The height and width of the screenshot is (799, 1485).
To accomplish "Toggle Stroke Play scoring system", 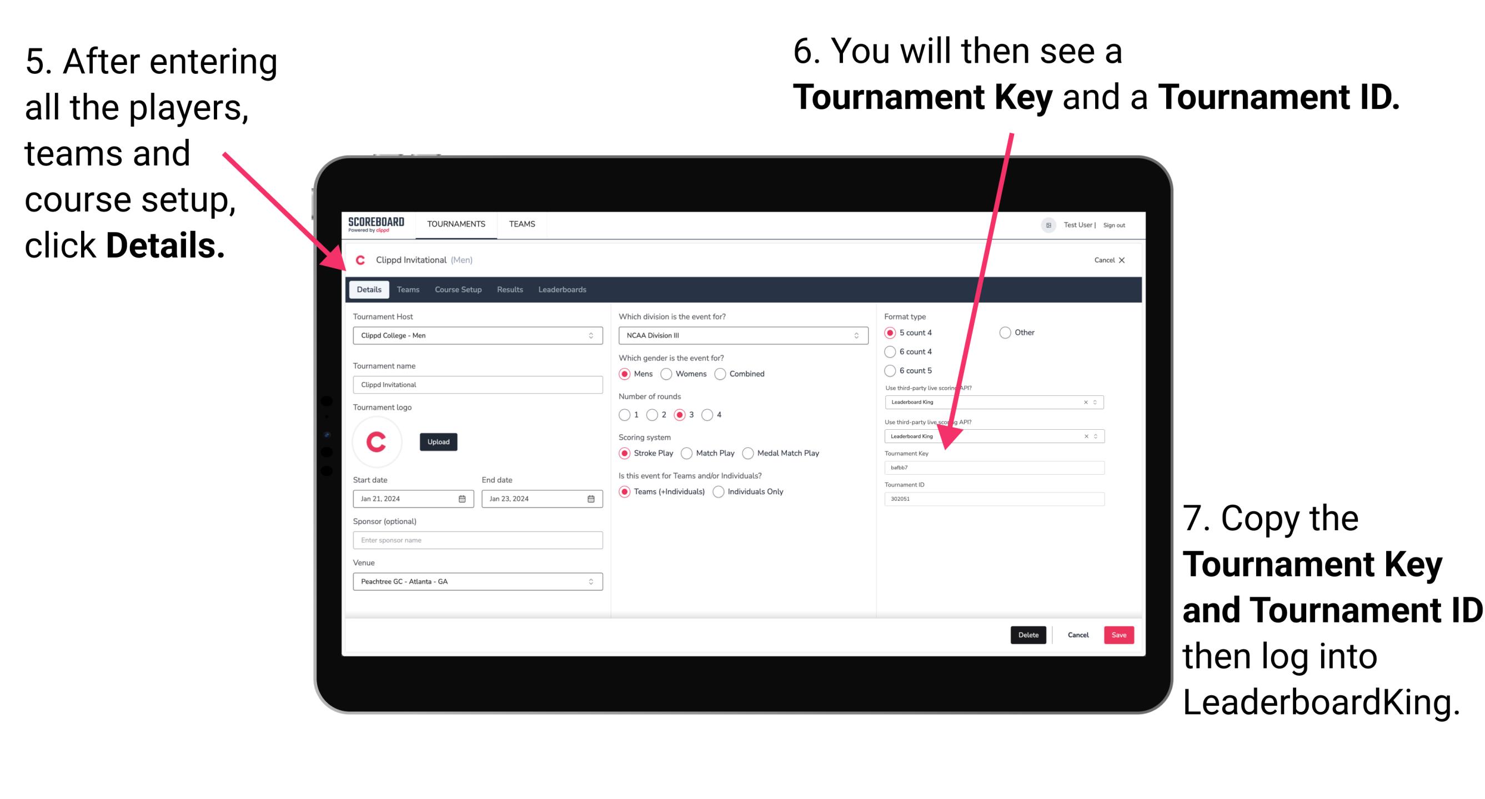I will (x=626, y=453).
